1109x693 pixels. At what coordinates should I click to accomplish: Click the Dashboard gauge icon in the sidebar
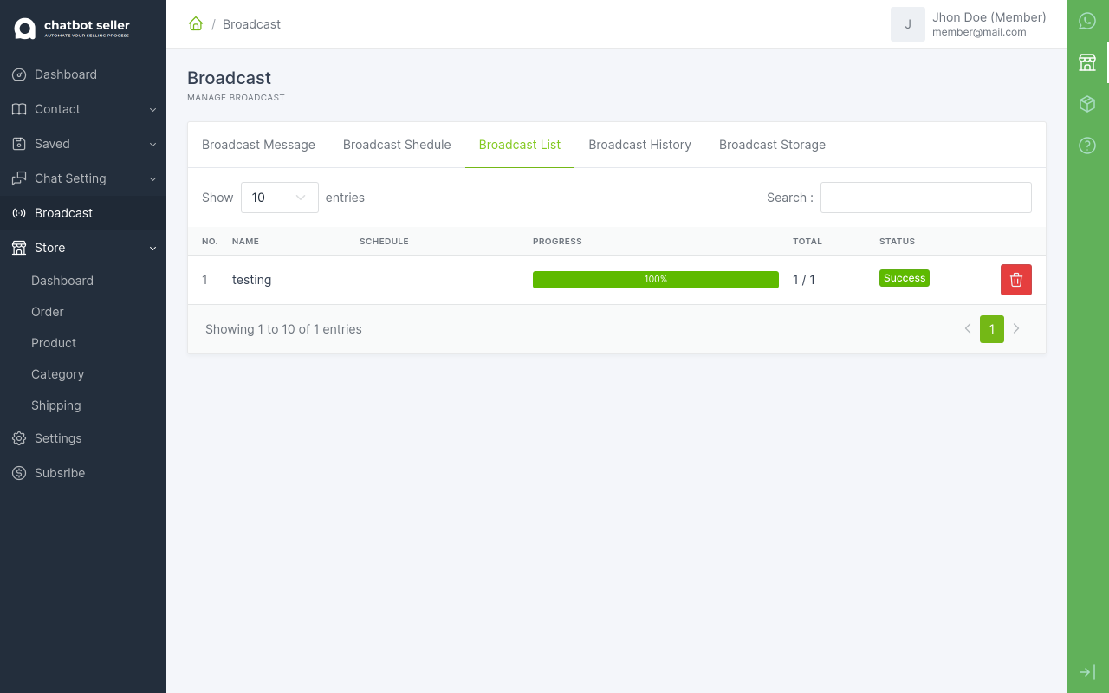point(19,74)
